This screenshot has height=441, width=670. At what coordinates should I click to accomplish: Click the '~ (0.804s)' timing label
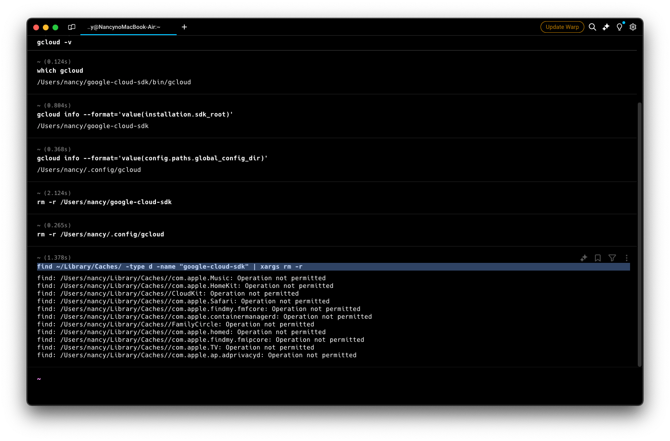pyautogui.click(x=54, y=105)
